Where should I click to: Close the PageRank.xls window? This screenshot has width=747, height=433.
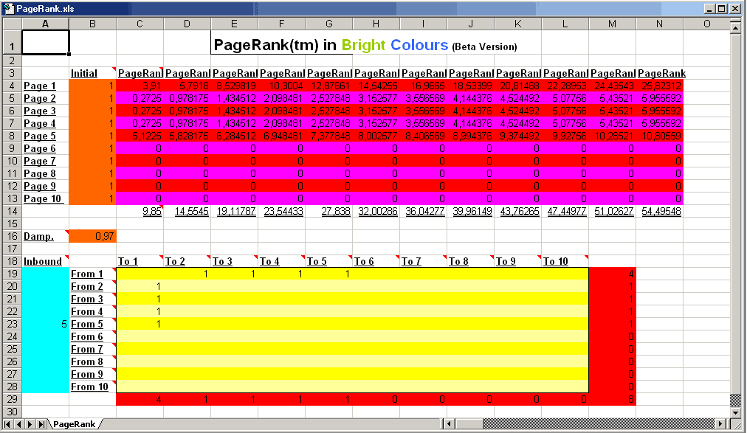coord(734,9)
